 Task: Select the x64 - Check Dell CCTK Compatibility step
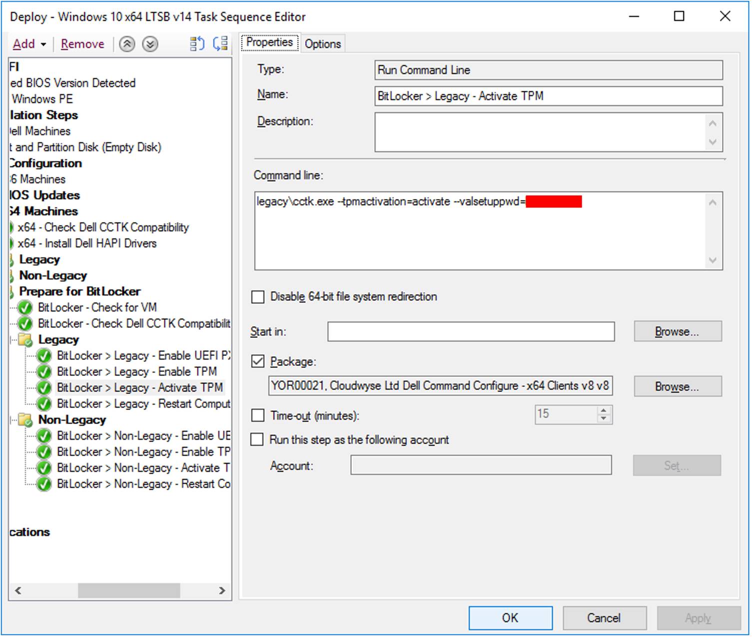(x=103, y=227)
